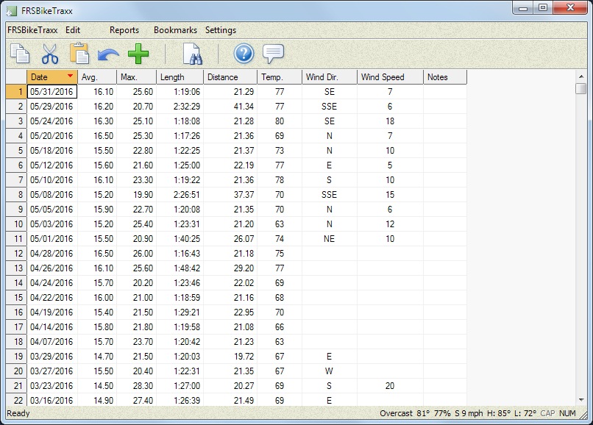Click wind direction cell NE

click(x=330, y=239)
